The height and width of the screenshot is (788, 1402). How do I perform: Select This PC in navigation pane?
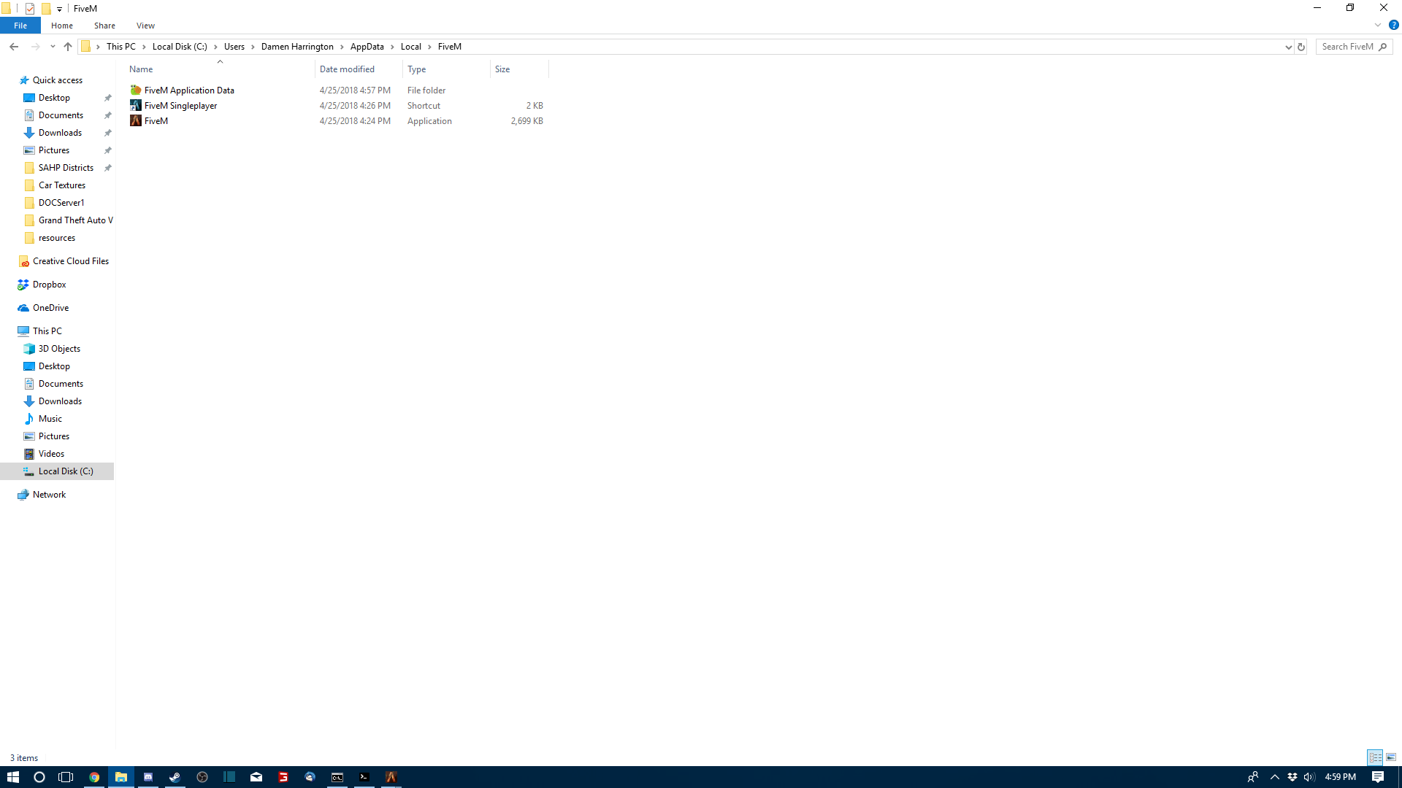(x=47, y=331)
